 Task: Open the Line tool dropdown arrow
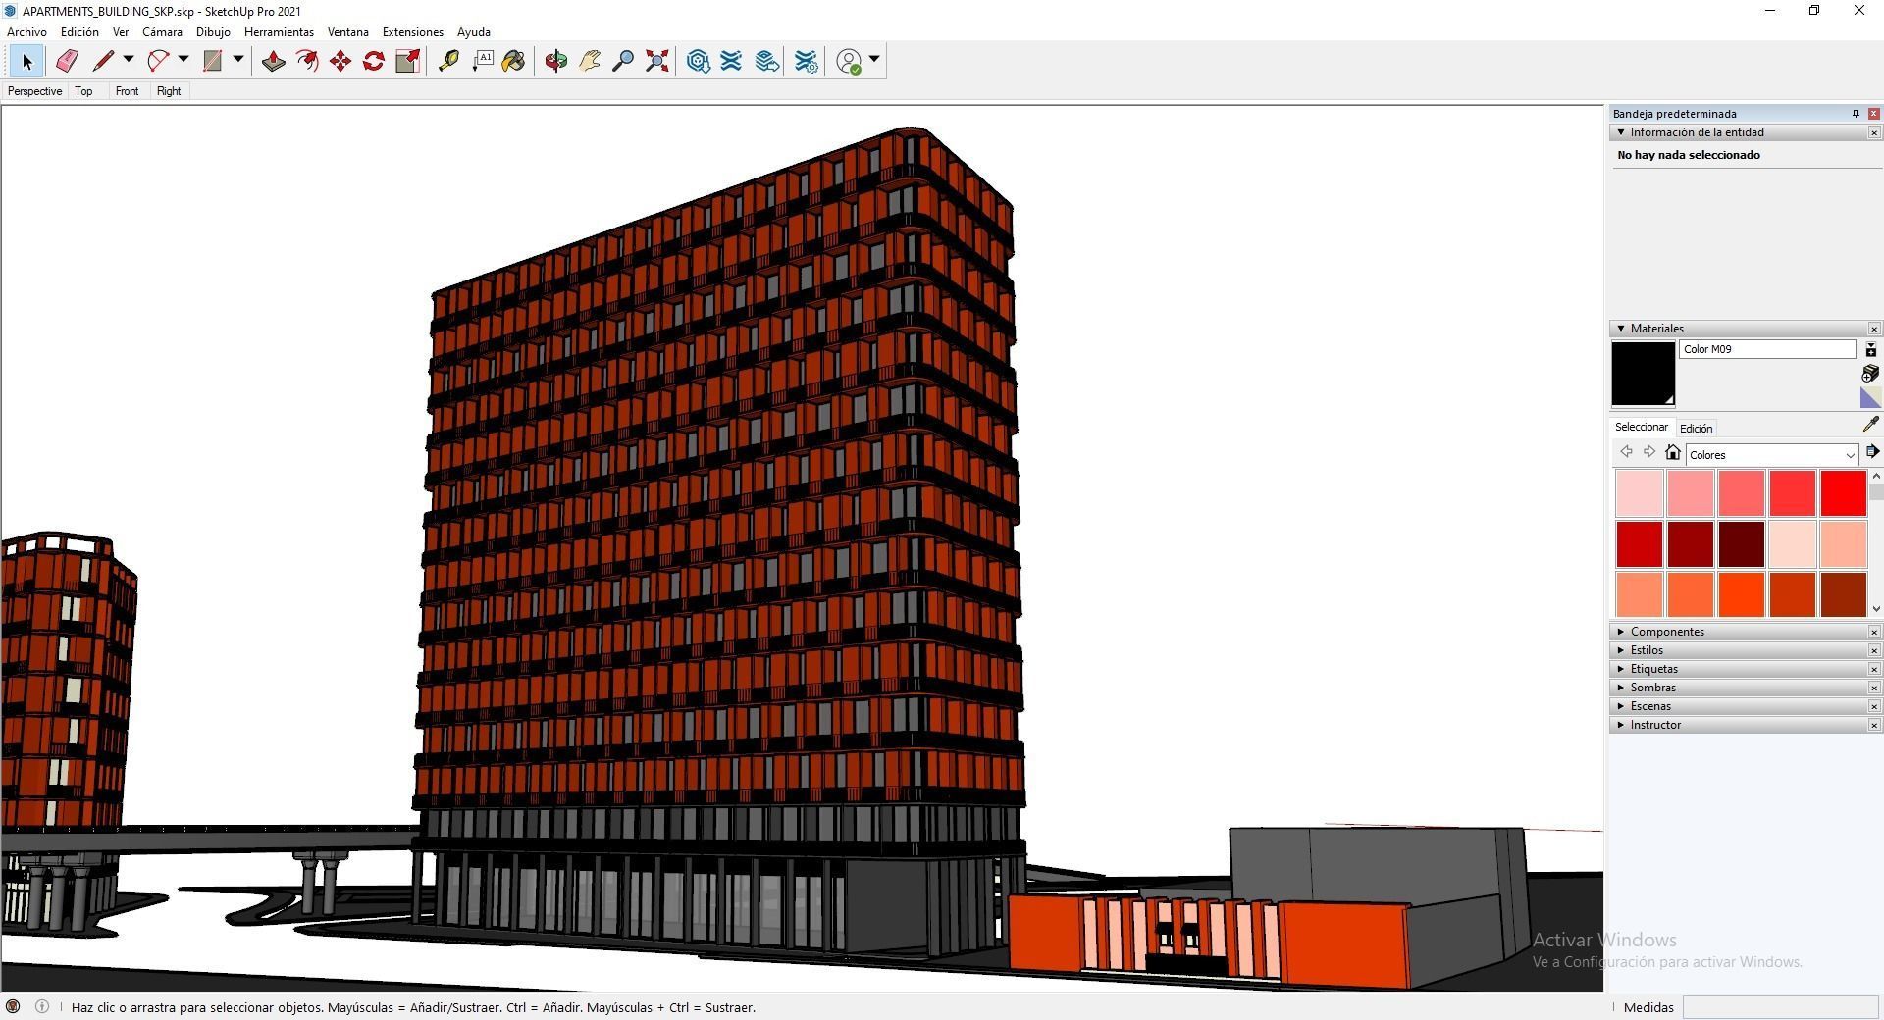tap(128, 60)
